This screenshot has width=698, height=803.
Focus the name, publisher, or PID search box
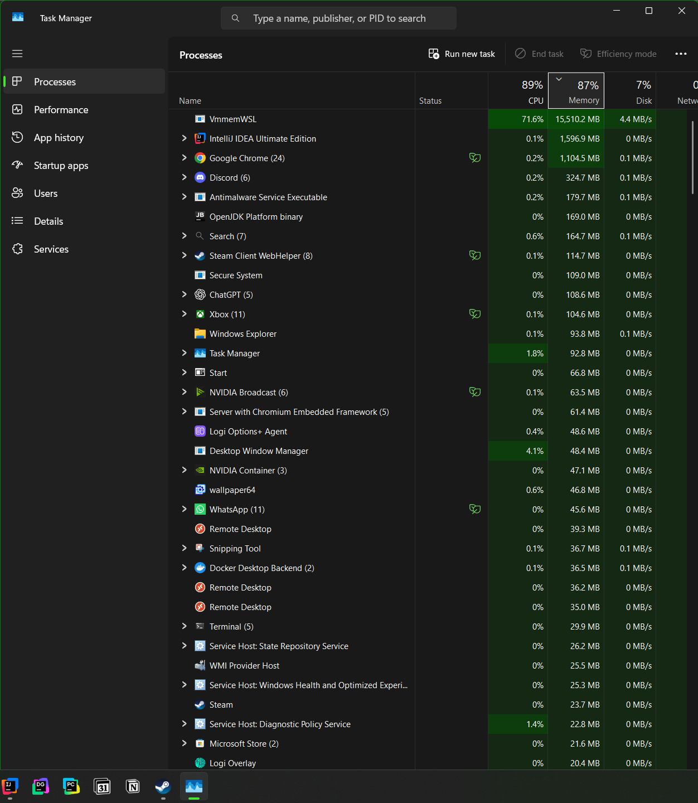pyautogui.click(x=339, y=18)
